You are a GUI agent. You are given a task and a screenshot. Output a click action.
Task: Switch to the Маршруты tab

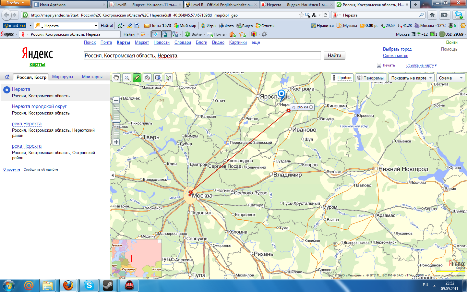pyautogui.click(x=63, y=77)
